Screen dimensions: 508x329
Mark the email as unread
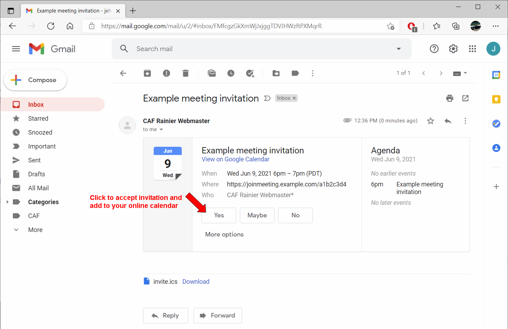212,73
